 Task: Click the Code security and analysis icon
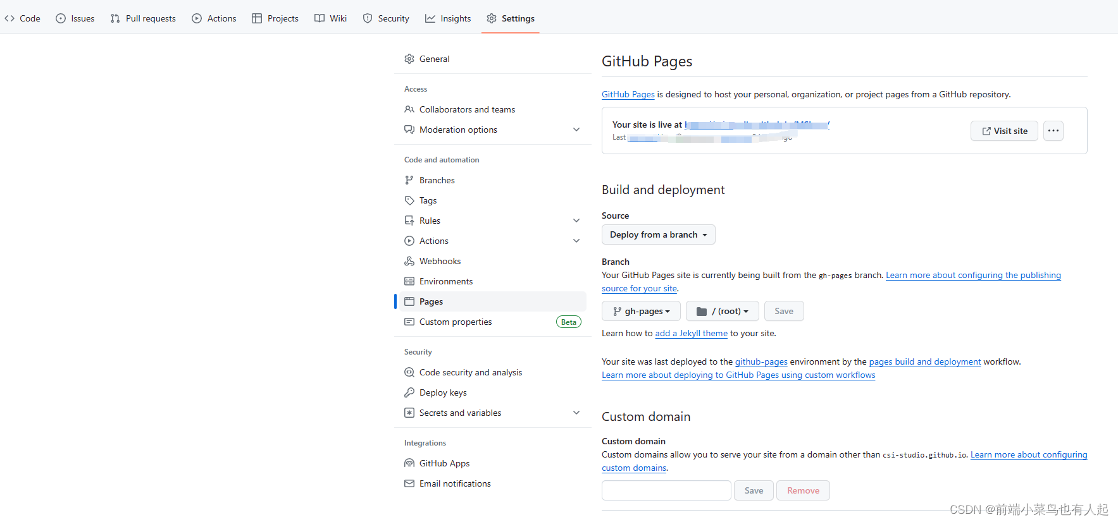pos(409,372)
